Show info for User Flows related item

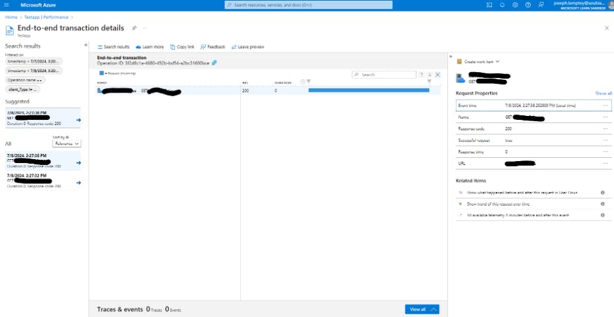tap(603, 193)
